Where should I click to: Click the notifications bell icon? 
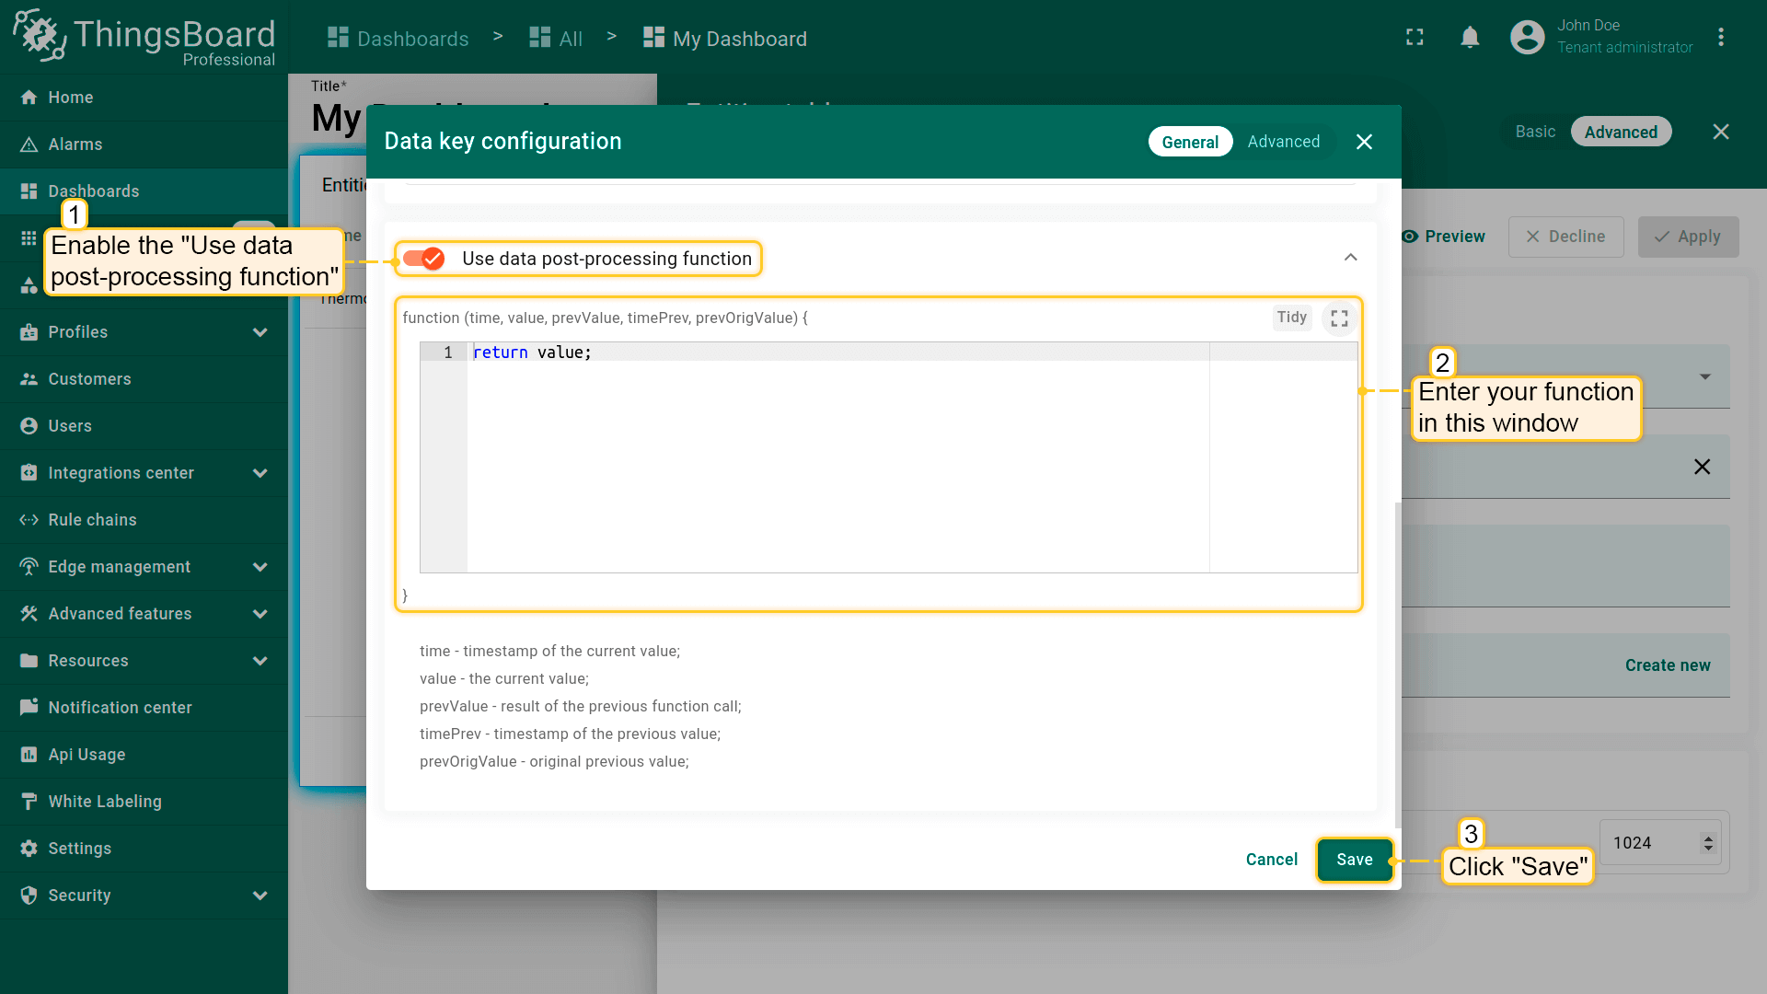(x=1470, y=37)
